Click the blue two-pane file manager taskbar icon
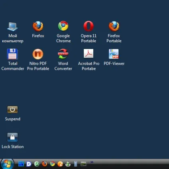 pyautogui.click(x=21, y=164)
